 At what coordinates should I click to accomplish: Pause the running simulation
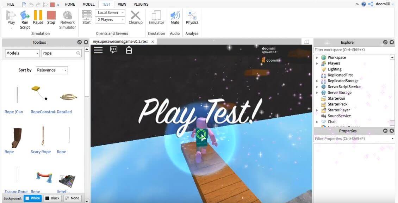(x=38, y=18)
